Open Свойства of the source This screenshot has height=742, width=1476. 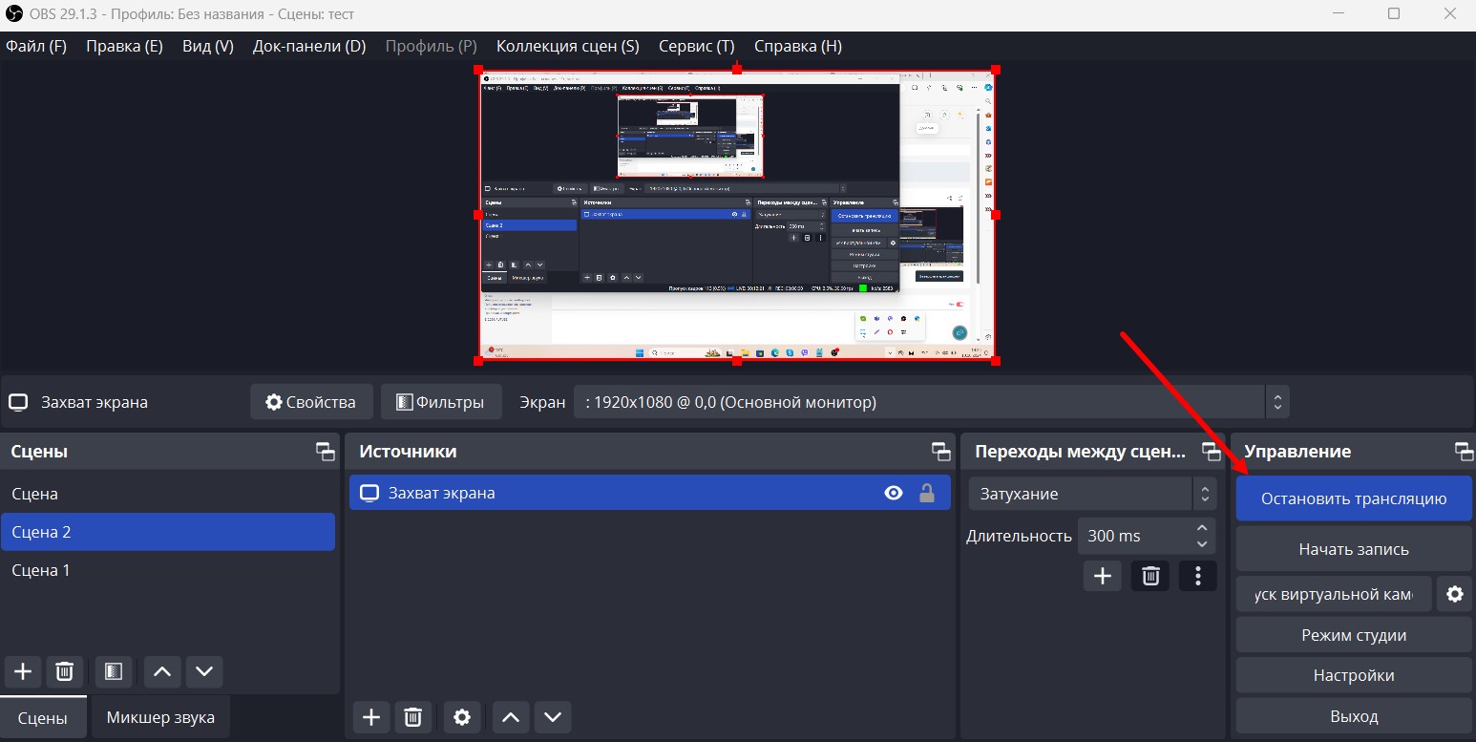click(310, 402)
